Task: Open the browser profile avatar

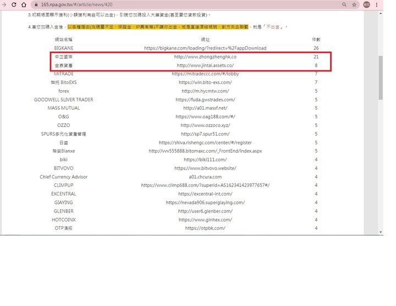Action: (366, 4)
